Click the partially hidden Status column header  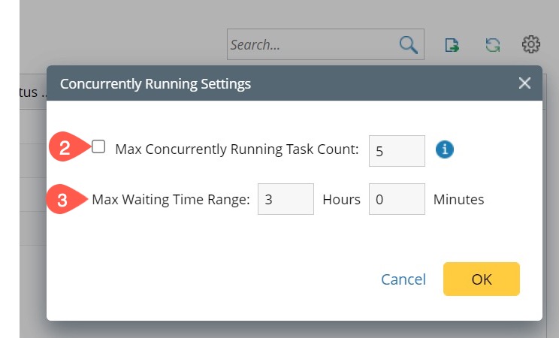33,92
